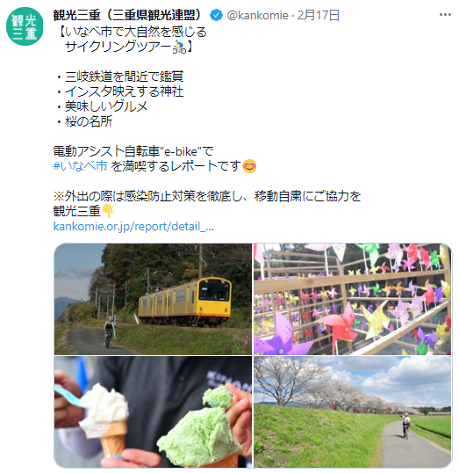View the colorful pinwheels photo
Screen dimensions: 459x473
352,299
